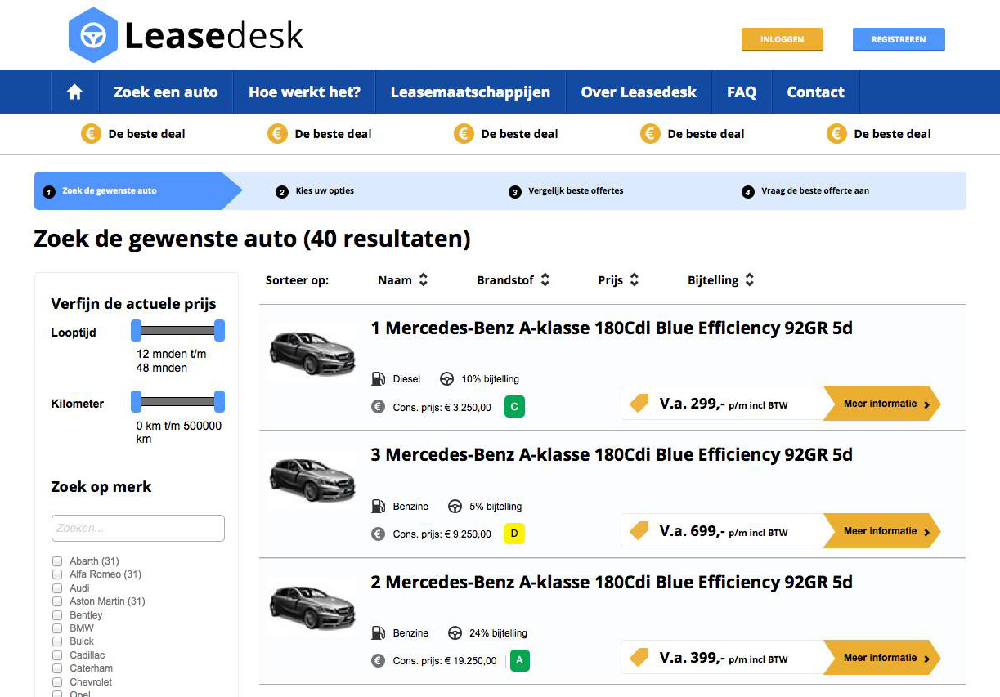Click the yellow D energy label badge
1000x697 pixels.
514,534
